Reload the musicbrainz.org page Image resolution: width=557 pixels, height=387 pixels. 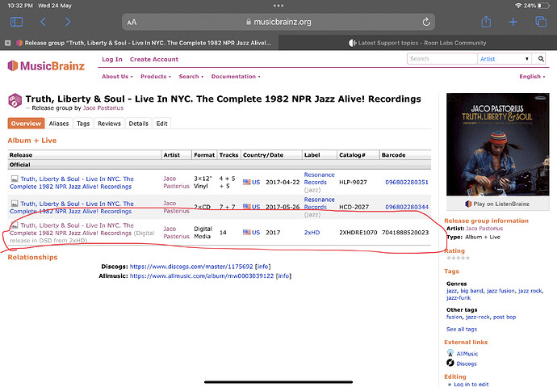[x=426, y=22]
